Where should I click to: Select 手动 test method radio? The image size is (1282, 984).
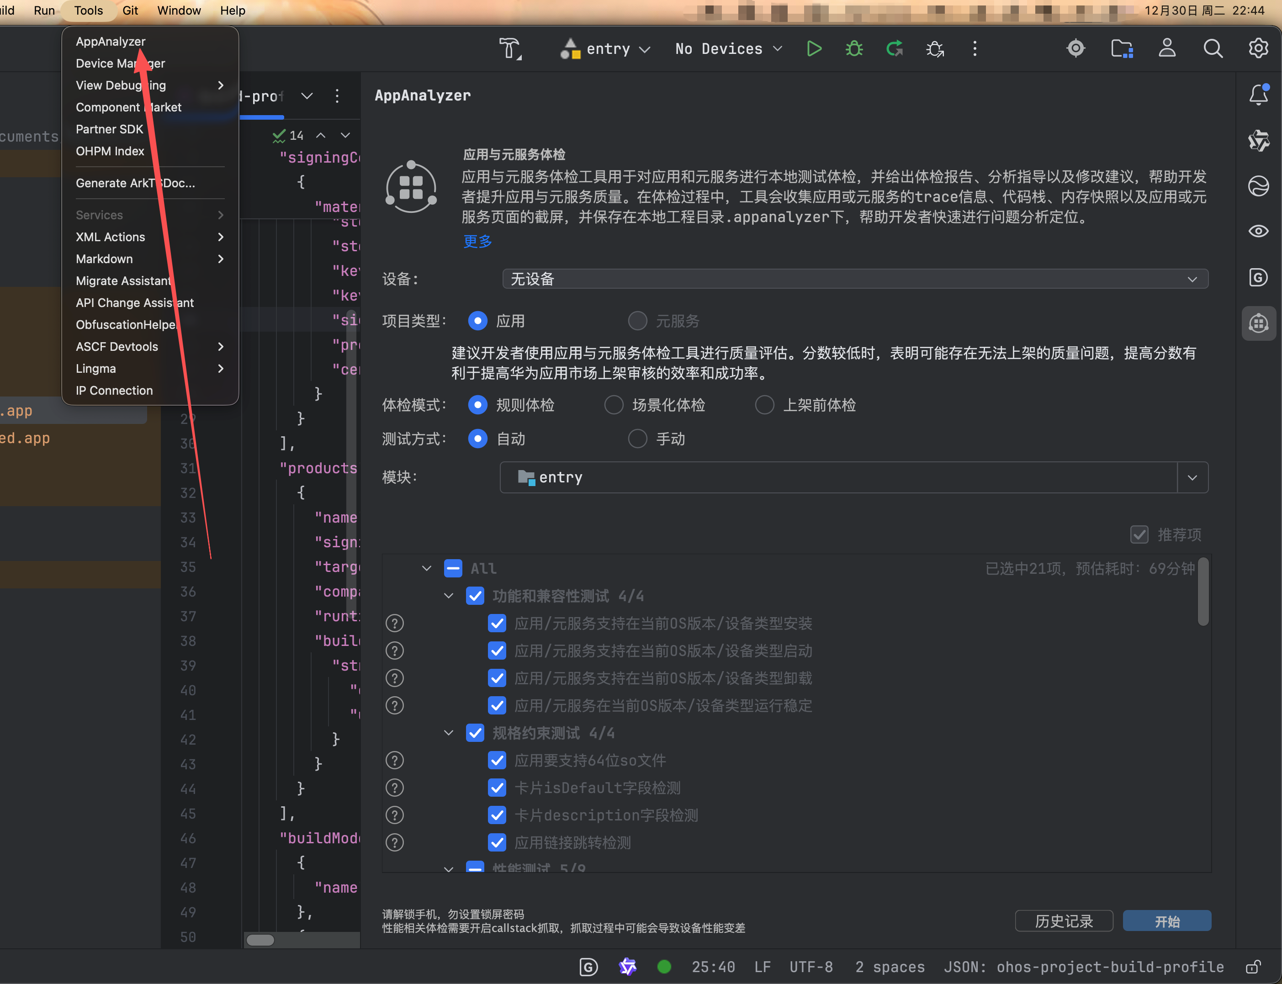[x=637, y=439]
